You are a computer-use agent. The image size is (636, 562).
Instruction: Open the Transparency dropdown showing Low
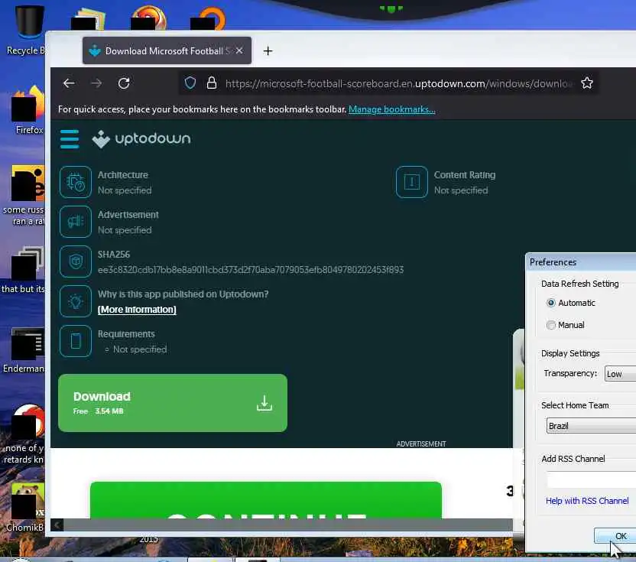[620, 374]
